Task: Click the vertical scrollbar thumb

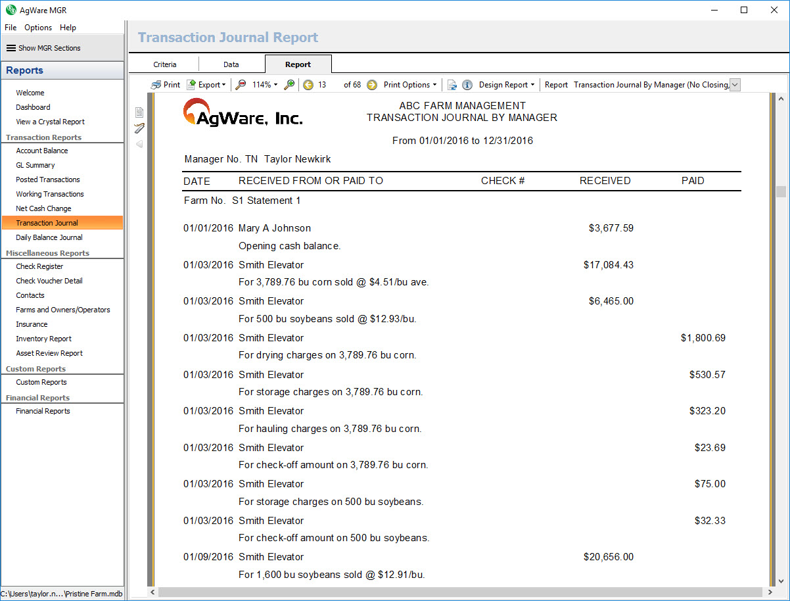Action: 781,191
